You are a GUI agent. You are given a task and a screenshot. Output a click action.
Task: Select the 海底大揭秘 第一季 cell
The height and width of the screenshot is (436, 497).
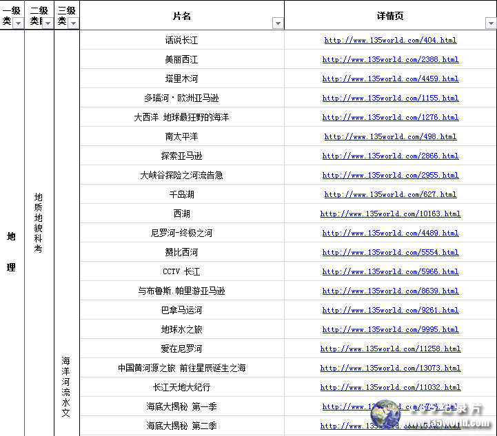(x=182, y=407)
